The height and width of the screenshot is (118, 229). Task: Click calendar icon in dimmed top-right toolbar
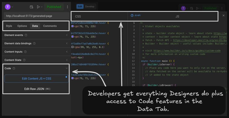point(192,8)
